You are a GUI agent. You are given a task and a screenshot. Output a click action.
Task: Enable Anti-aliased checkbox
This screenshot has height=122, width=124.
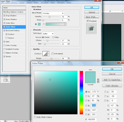tap(53, 54)
